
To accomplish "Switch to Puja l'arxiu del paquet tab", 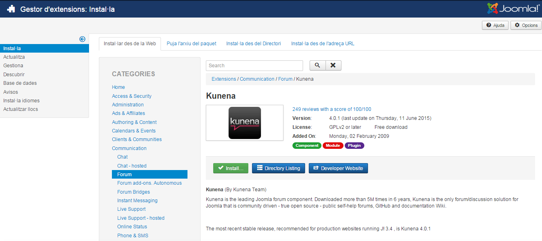I will 191,44.
